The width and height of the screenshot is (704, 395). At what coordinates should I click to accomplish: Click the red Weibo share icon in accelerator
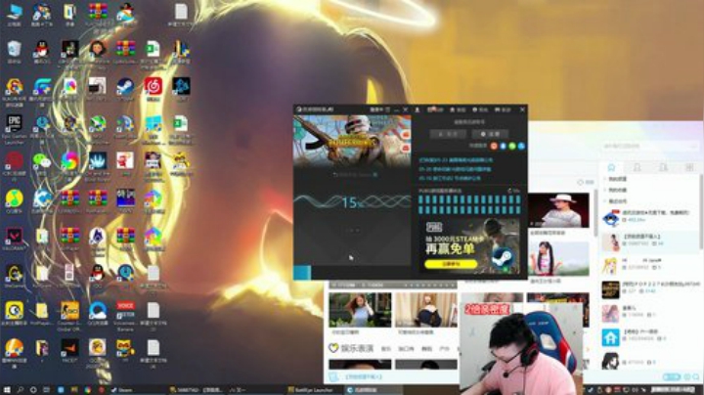click(494, 146)
